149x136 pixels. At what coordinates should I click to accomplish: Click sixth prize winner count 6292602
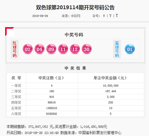52,114
